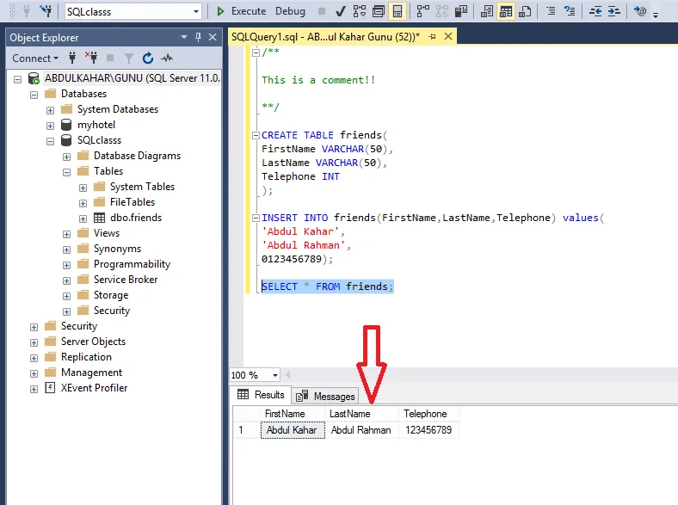Toggle auto-hide pin on Object Explorer
This screenshot has height=505, width=678.
tap(198, 37)
